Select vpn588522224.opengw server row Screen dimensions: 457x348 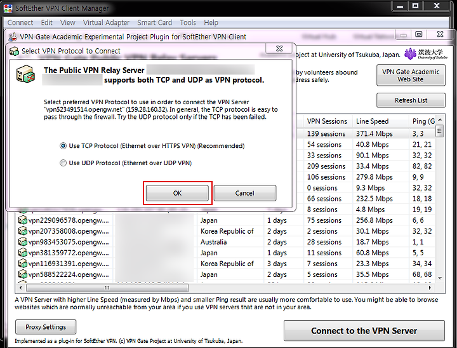tap(226, 274)
